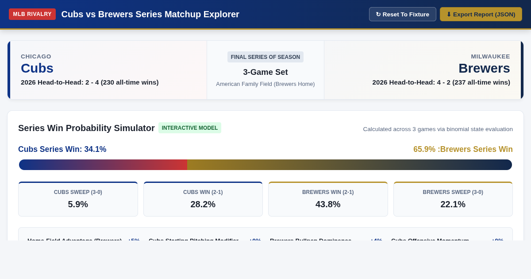
Task: Click the Cubs Series Win 34.1% label
Action: pyautogui.click(x=62, y=149)
